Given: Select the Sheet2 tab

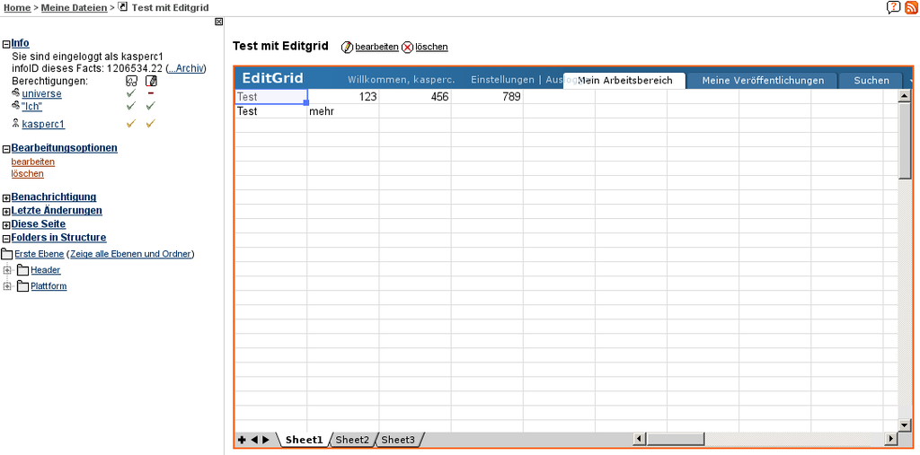Looking at the screenshot, I should tap(352, 440).
